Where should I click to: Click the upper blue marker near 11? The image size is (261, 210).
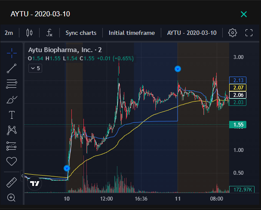pyautogui.click(x=178, y=69)
